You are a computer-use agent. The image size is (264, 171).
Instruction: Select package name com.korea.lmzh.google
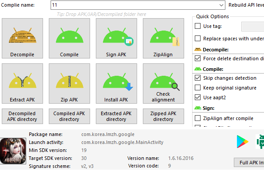(108, 134)
